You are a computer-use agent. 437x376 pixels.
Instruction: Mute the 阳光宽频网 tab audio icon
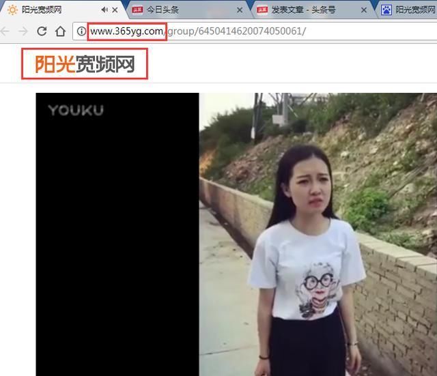(104, 10)
